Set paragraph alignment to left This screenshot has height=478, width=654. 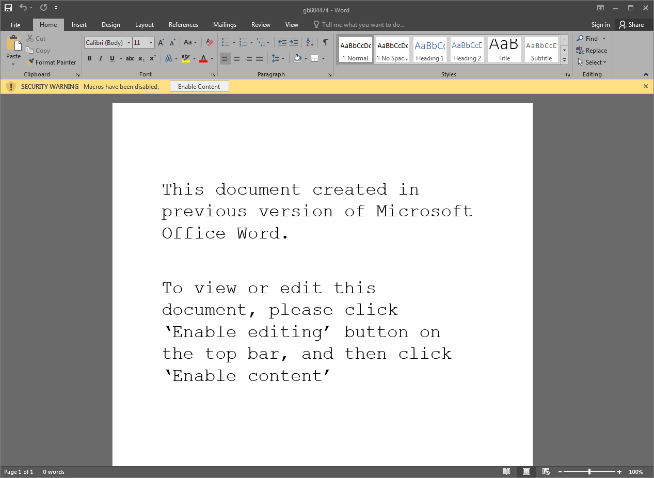226,58
